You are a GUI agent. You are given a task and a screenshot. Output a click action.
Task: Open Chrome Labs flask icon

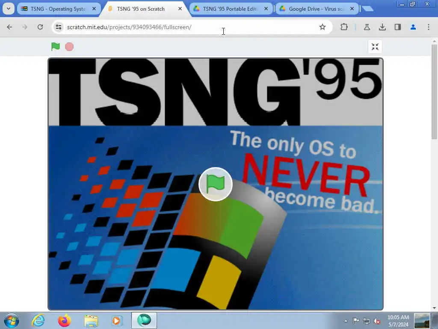coord(367,27)
